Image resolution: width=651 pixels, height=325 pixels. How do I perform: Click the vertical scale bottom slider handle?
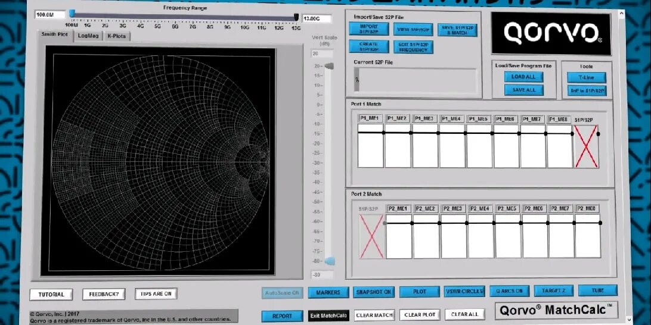[x=330, y=261]
